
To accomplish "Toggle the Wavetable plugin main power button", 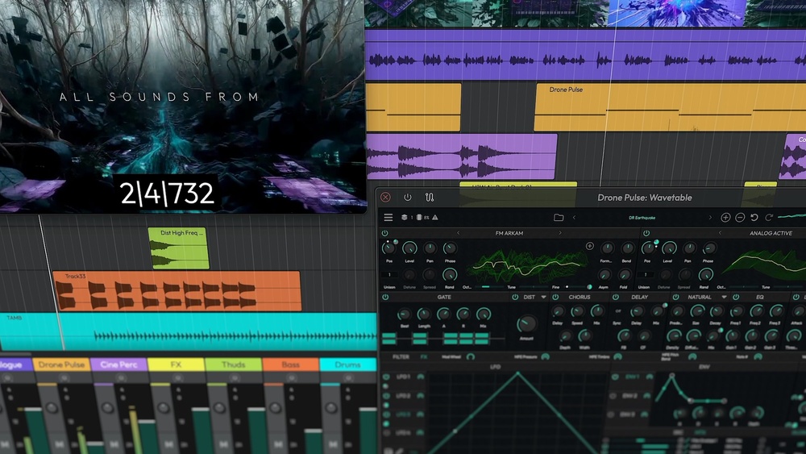I will tap(408, 197).
